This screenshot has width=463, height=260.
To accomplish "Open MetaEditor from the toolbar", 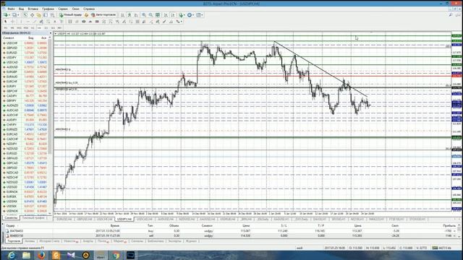I will [86, 14].
